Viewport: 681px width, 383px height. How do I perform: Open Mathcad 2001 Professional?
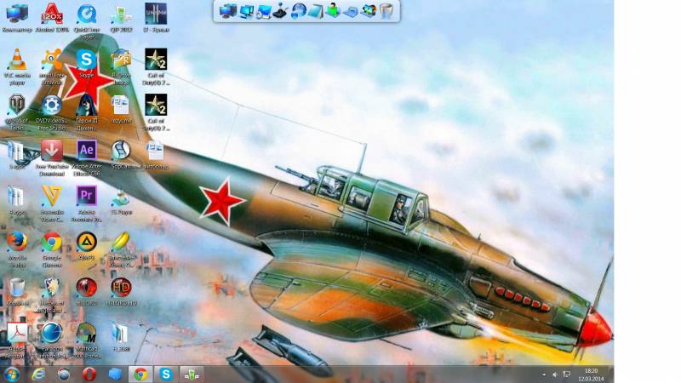[x=87, y=333]
